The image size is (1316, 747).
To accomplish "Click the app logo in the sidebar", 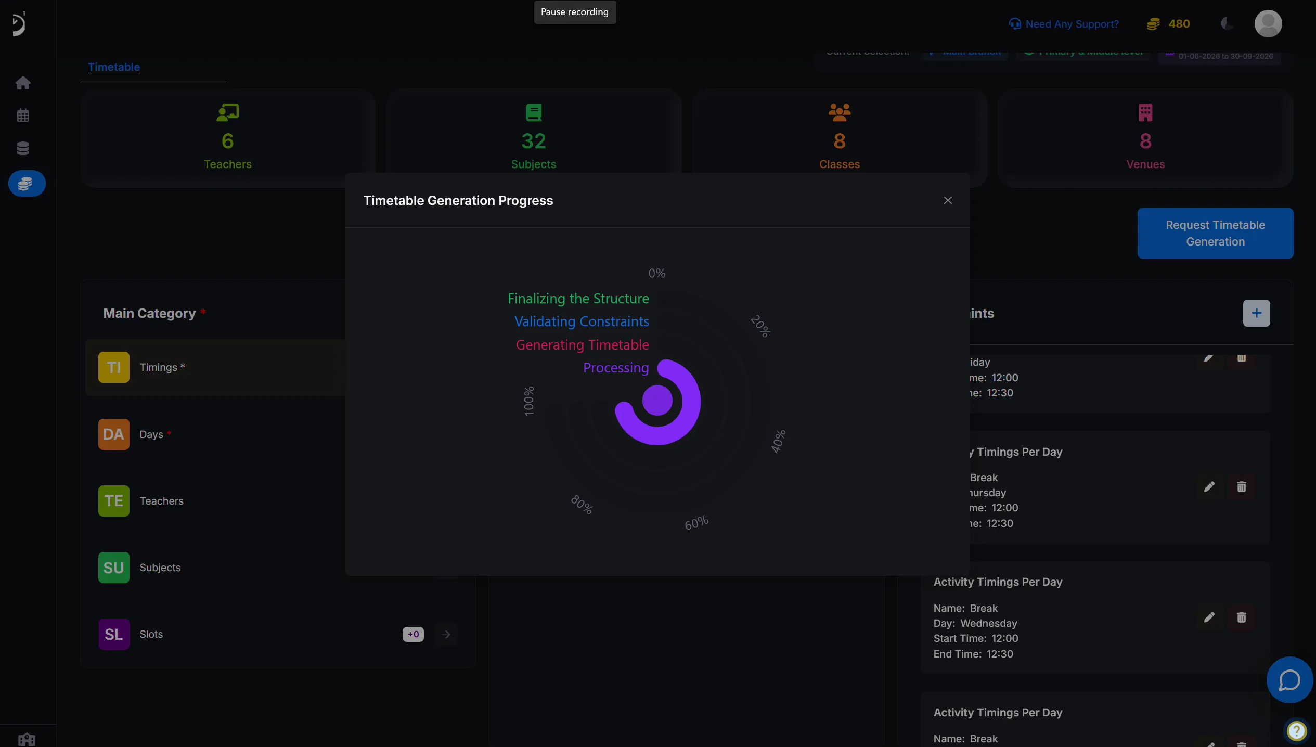I will (19, 24).
